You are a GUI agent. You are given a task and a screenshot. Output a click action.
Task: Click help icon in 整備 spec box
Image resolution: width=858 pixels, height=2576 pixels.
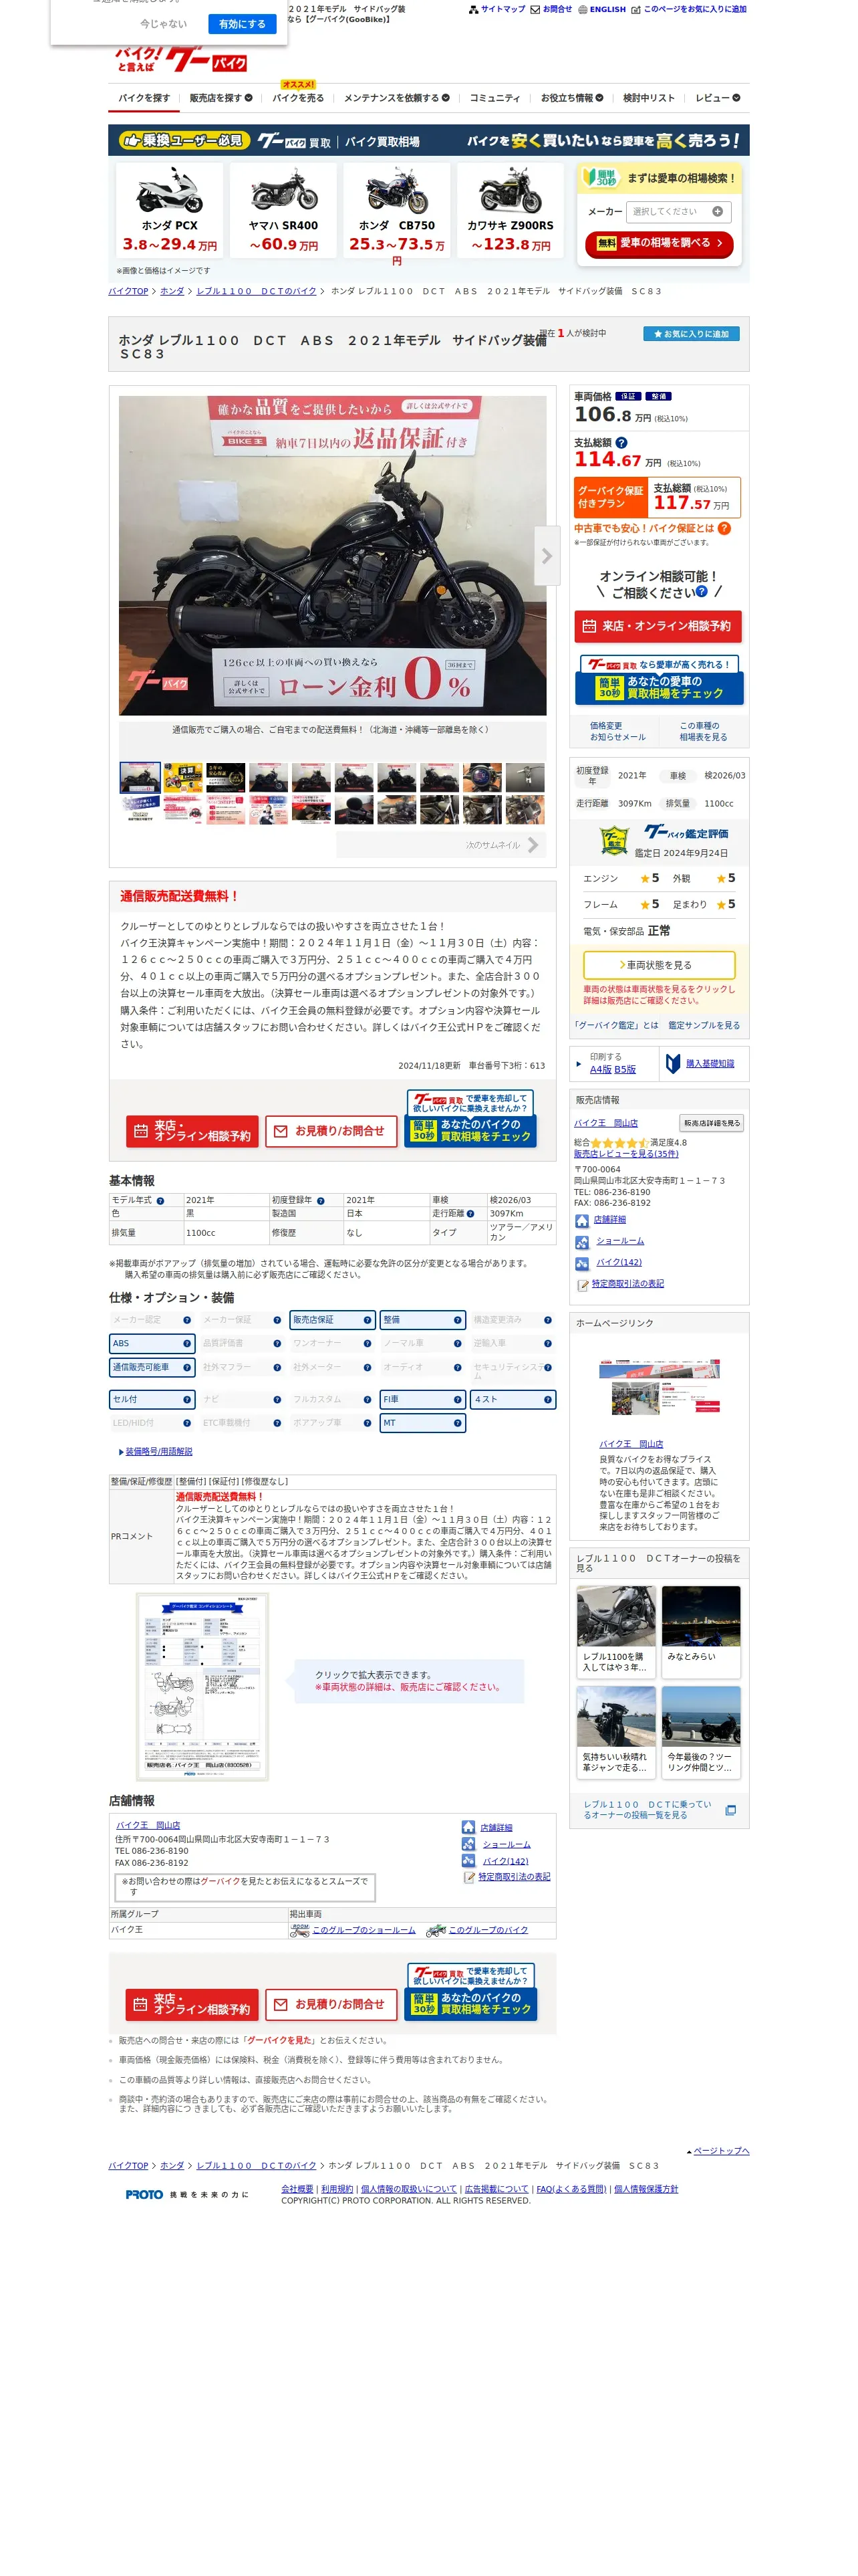(458, 1320)
